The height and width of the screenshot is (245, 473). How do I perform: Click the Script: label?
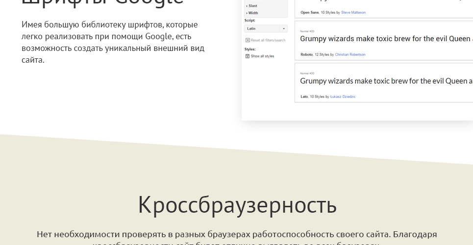click(250, 21)
